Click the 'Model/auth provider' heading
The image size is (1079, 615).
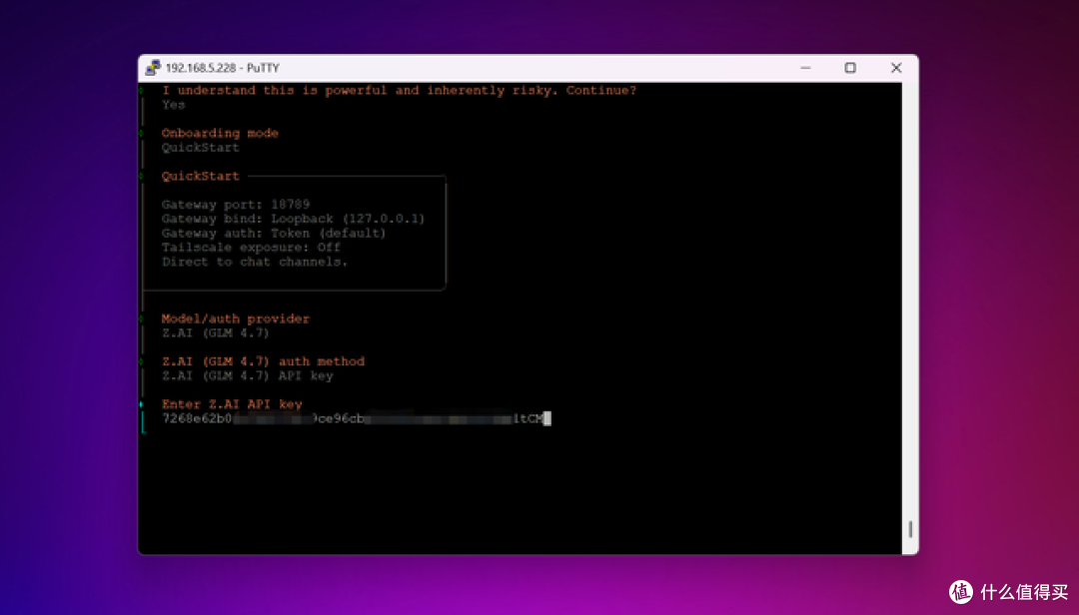coord(236,318)
